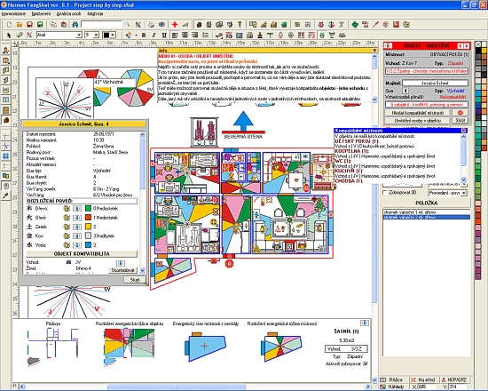Click the no-color crossed swatch at palette top
Screen dimensions: 488x391
(478, 44)
